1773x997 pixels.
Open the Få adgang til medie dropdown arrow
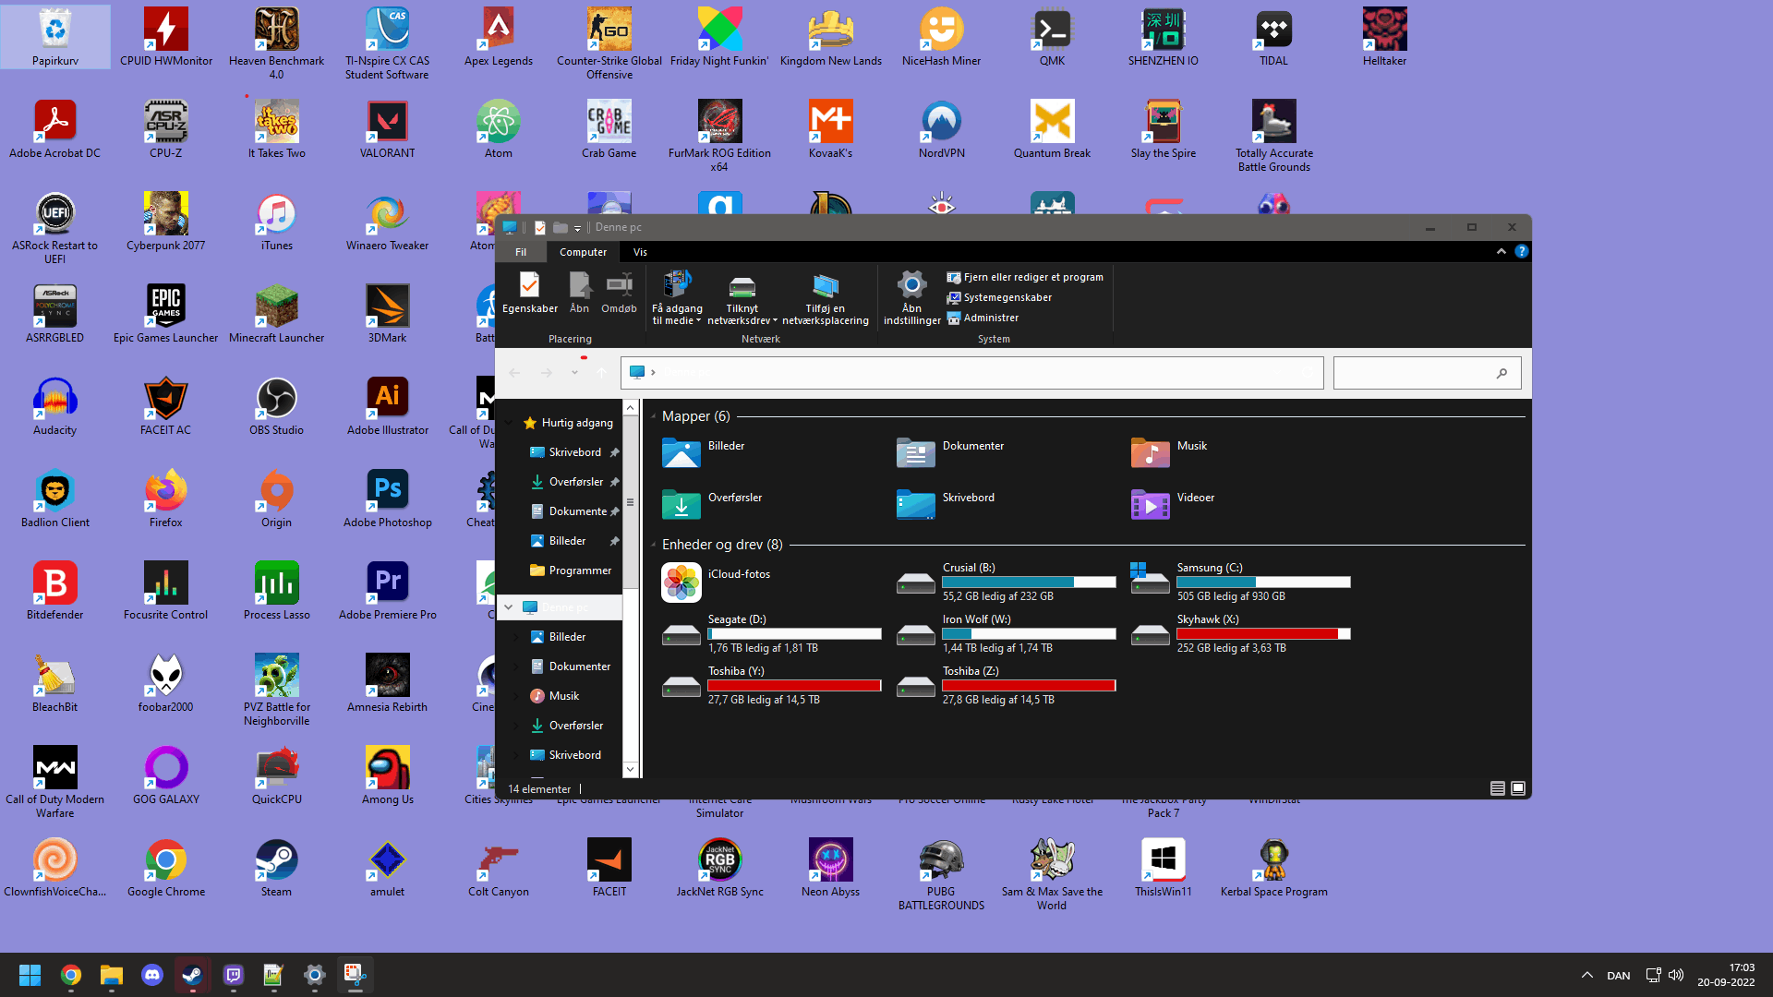tap(699, 321)
